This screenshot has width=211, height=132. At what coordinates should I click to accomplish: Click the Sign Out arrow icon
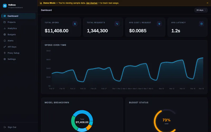[5, 127]
